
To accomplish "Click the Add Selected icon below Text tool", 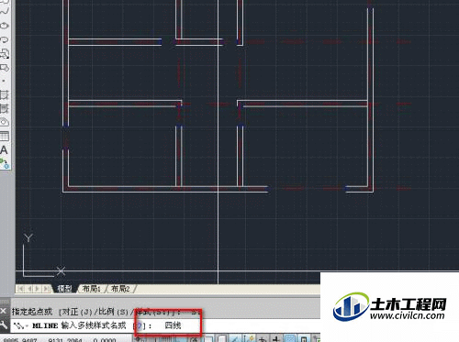I will pyautogui.click(x=5, y=163).
